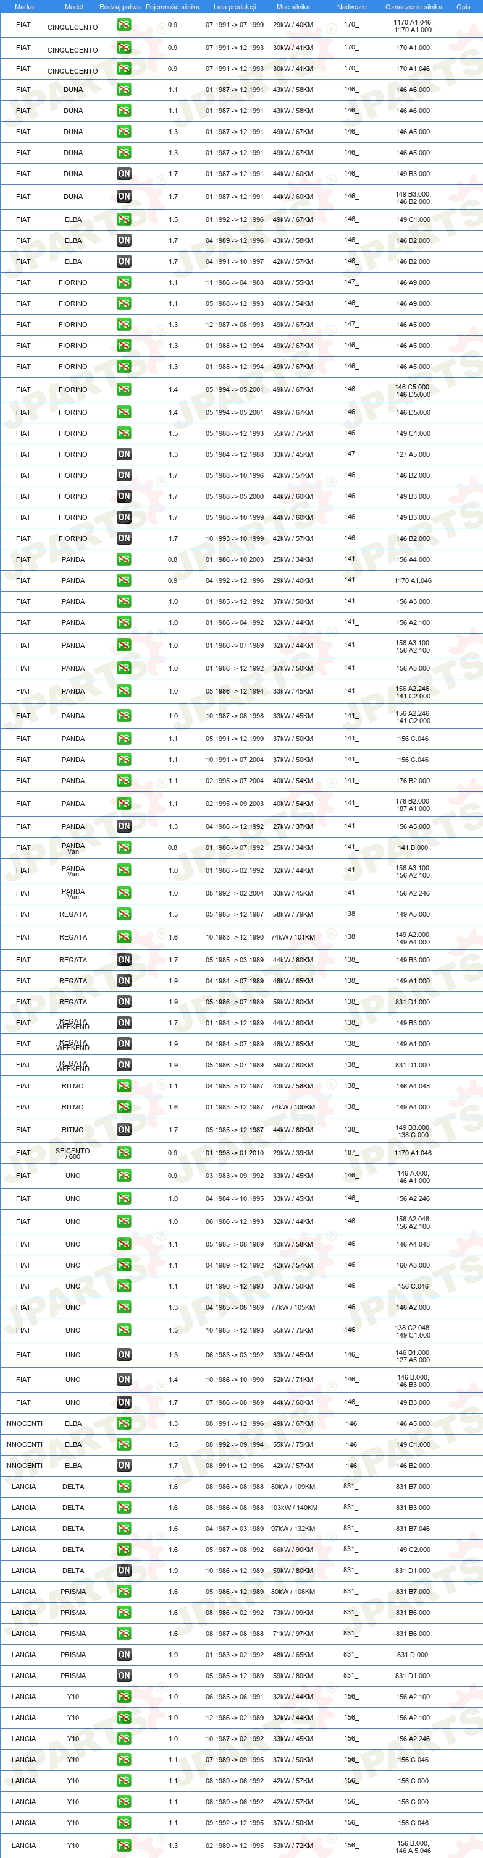Image resolution: width=483 pixels, height=1858 pixels.
Task: Select engine code 831 B7.046 cell
Action: coord(413,1529)
